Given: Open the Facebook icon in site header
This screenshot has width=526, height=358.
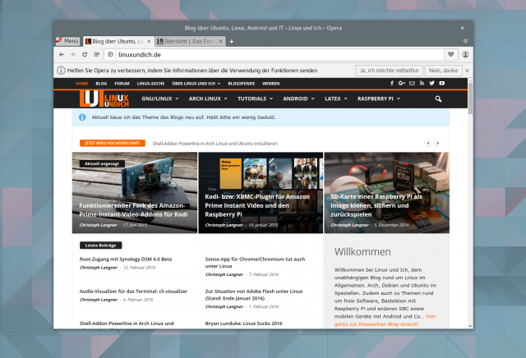Looking at the screenshot, I should click(392, 83).
